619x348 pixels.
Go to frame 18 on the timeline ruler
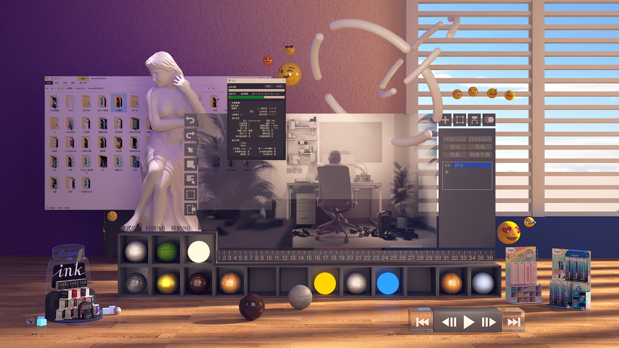(x=334, y=258)
